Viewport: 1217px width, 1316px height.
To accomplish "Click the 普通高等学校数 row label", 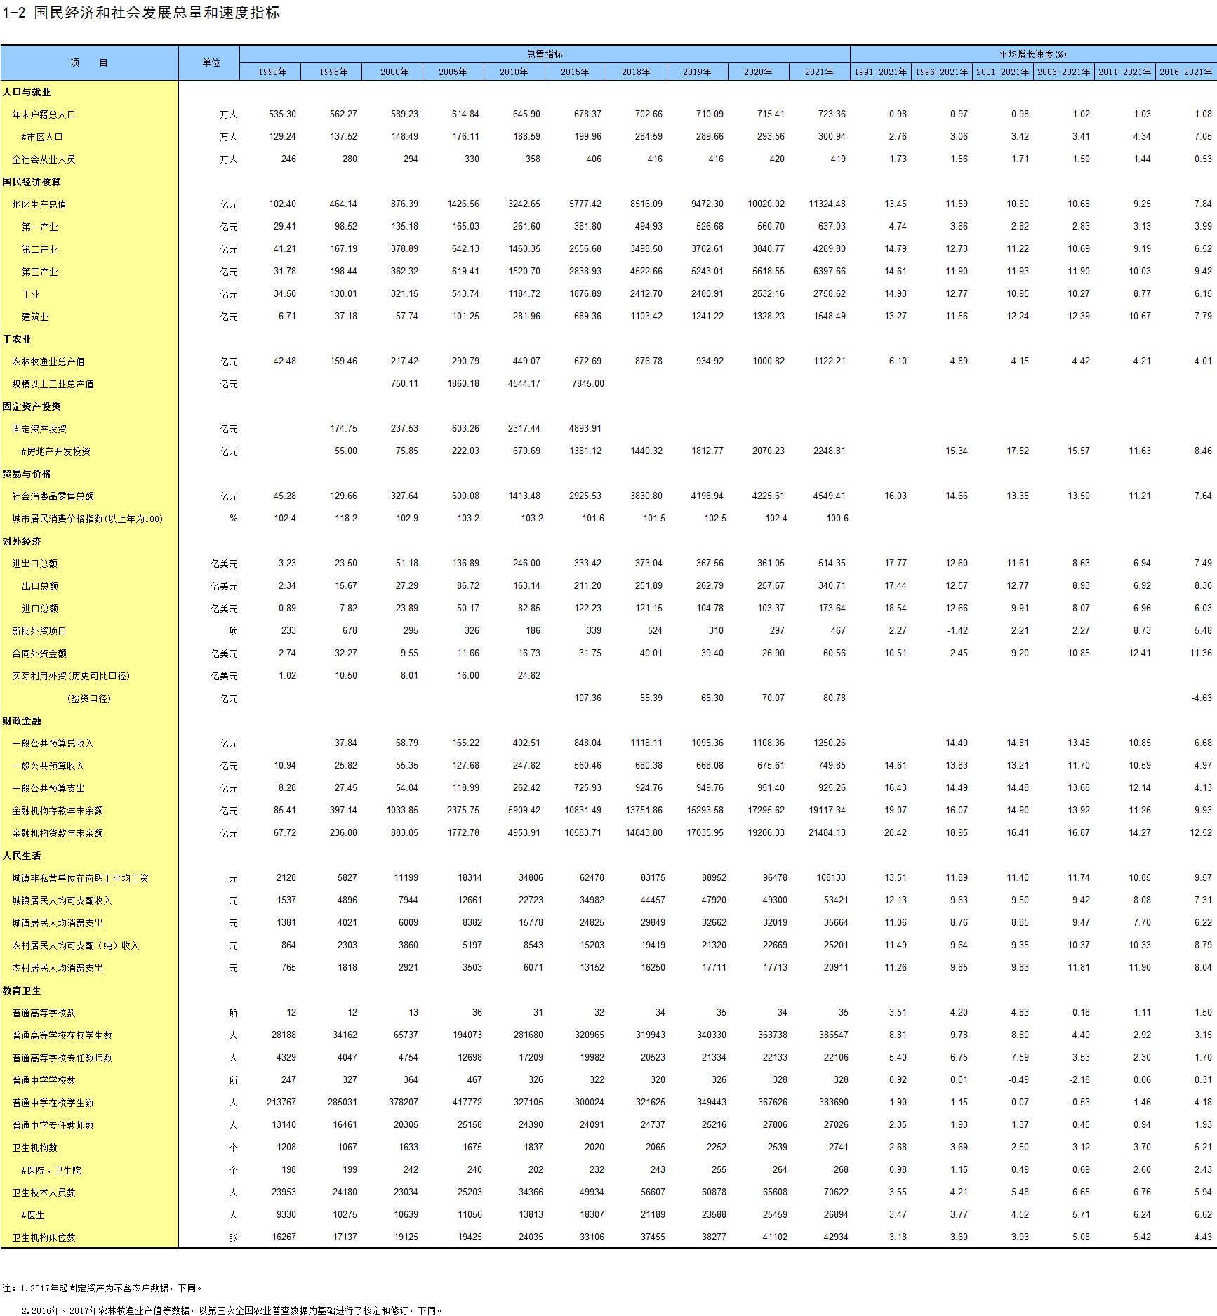I will [44, 1013].
